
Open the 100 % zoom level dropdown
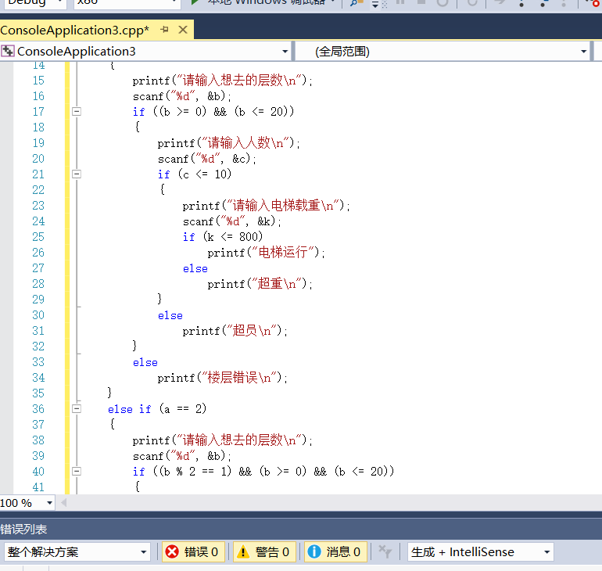(x=49, y=503)
